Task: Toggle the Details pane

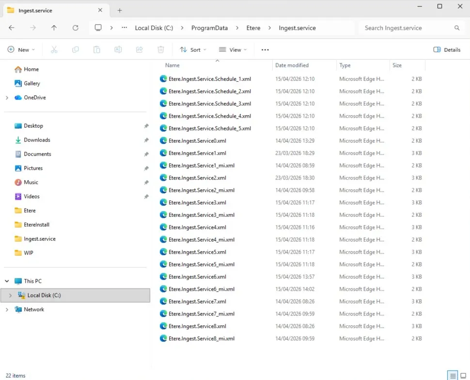Action: click(447, 49)
